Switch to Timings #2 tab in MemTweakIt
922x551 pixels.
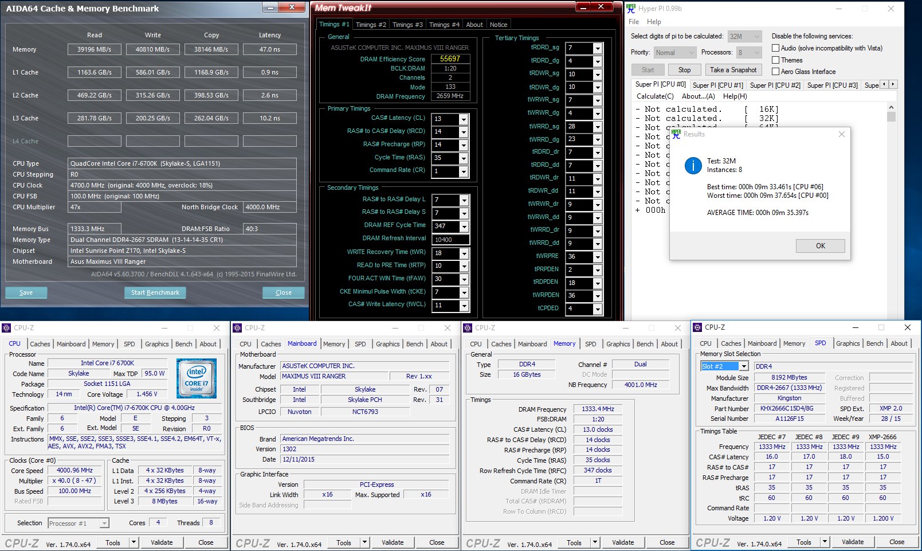pos(371,25)
